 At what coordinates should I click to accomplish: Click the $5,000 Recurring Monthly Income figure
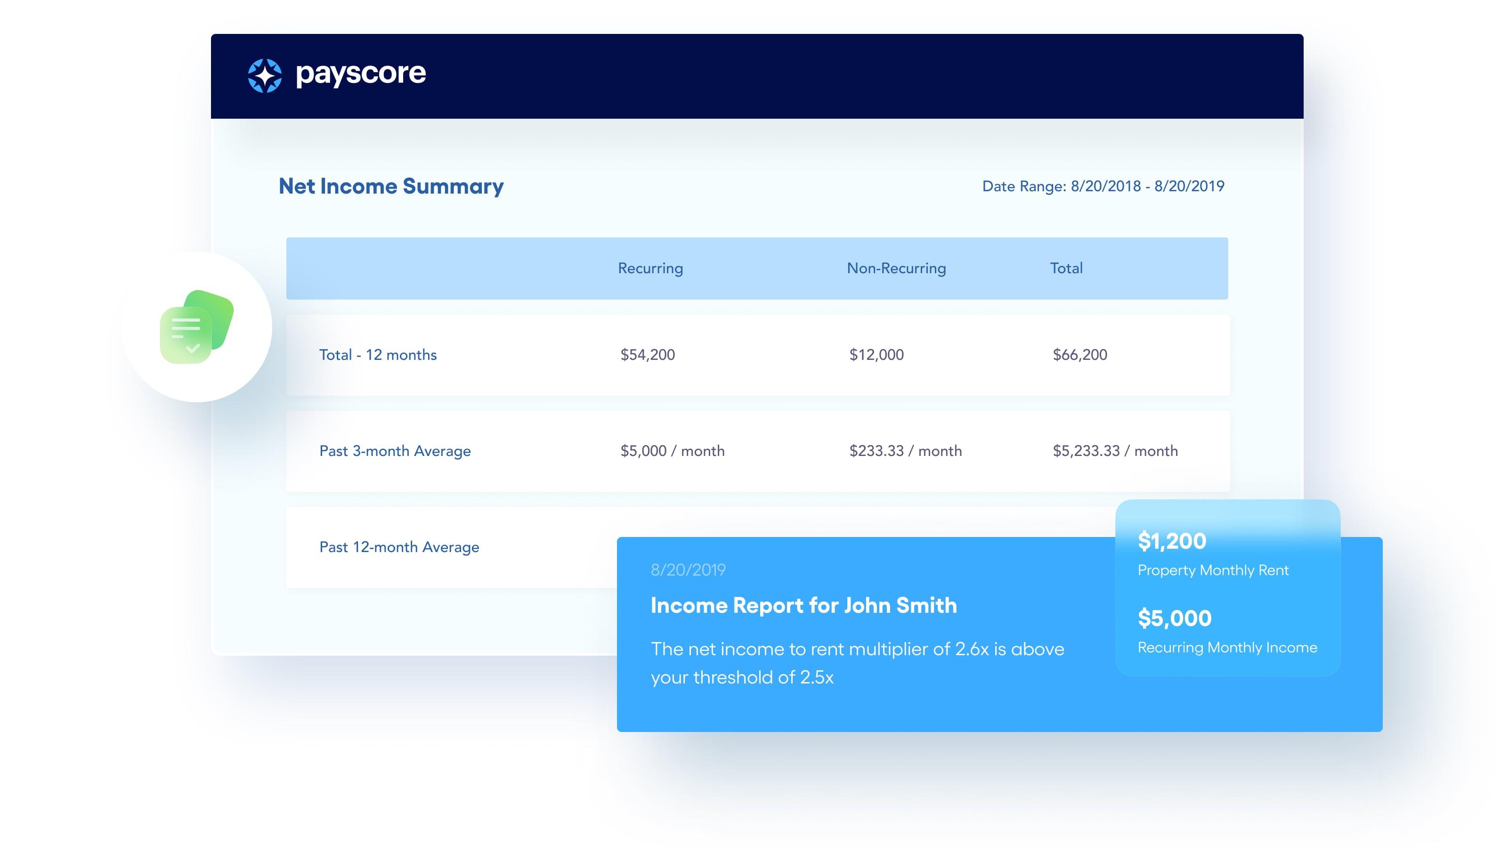pyautogui.click(x=1174, y=618)
